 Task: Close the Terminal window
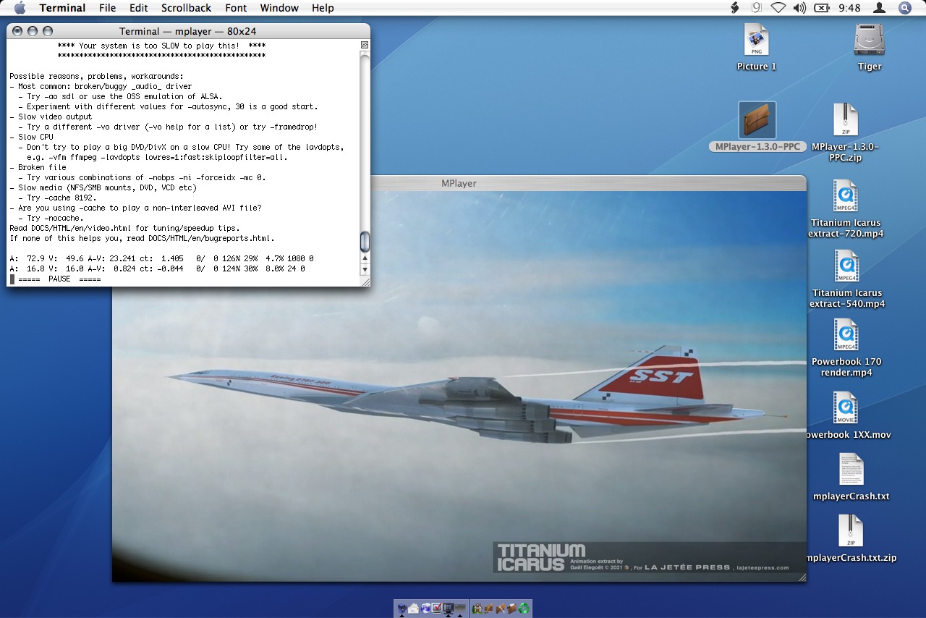[17, 31]
